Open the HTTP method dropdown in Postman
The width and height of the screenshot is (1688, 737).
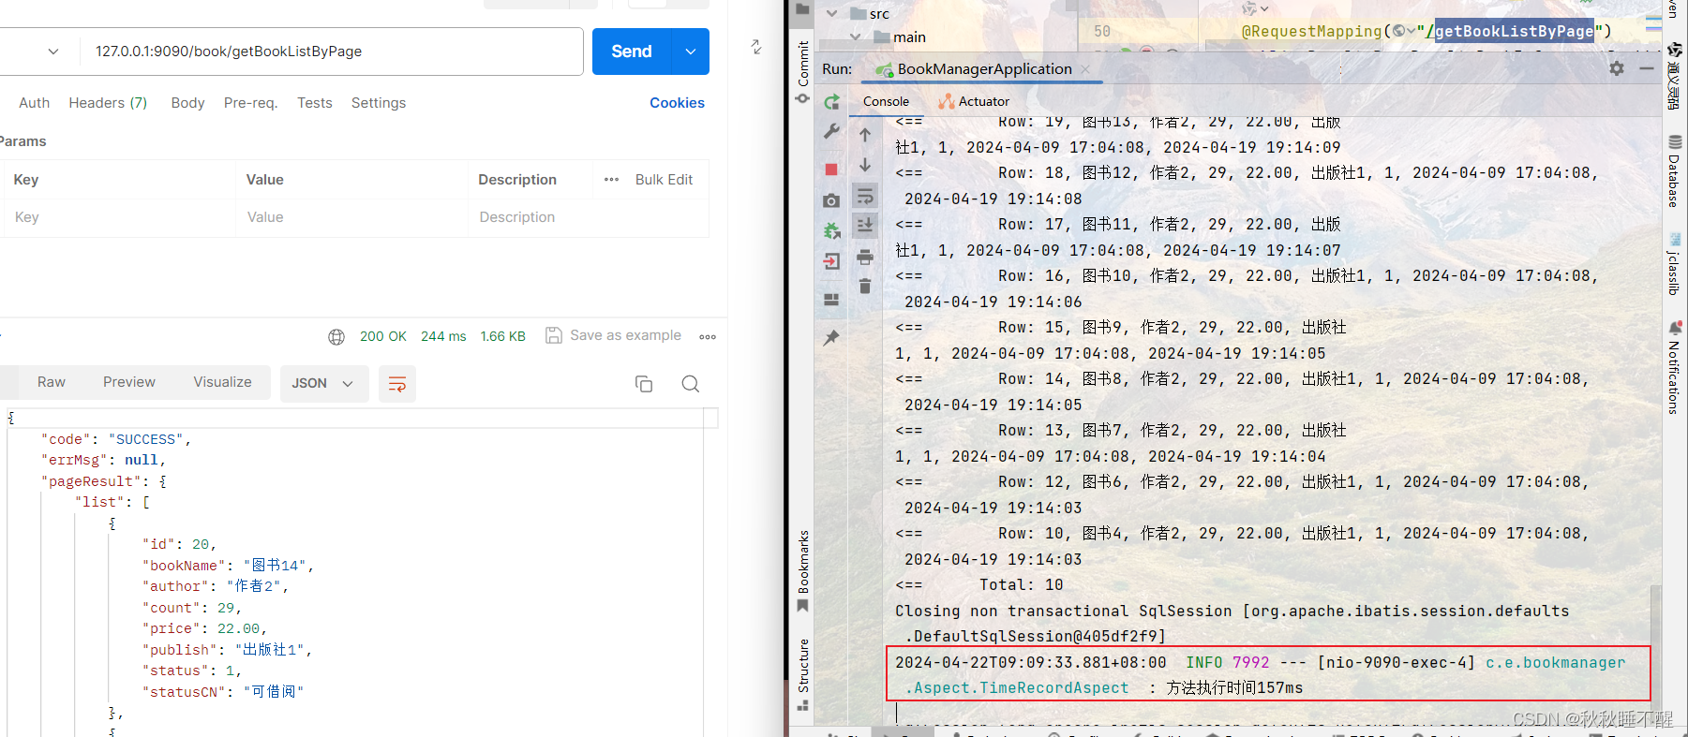(x=53, y=52)
